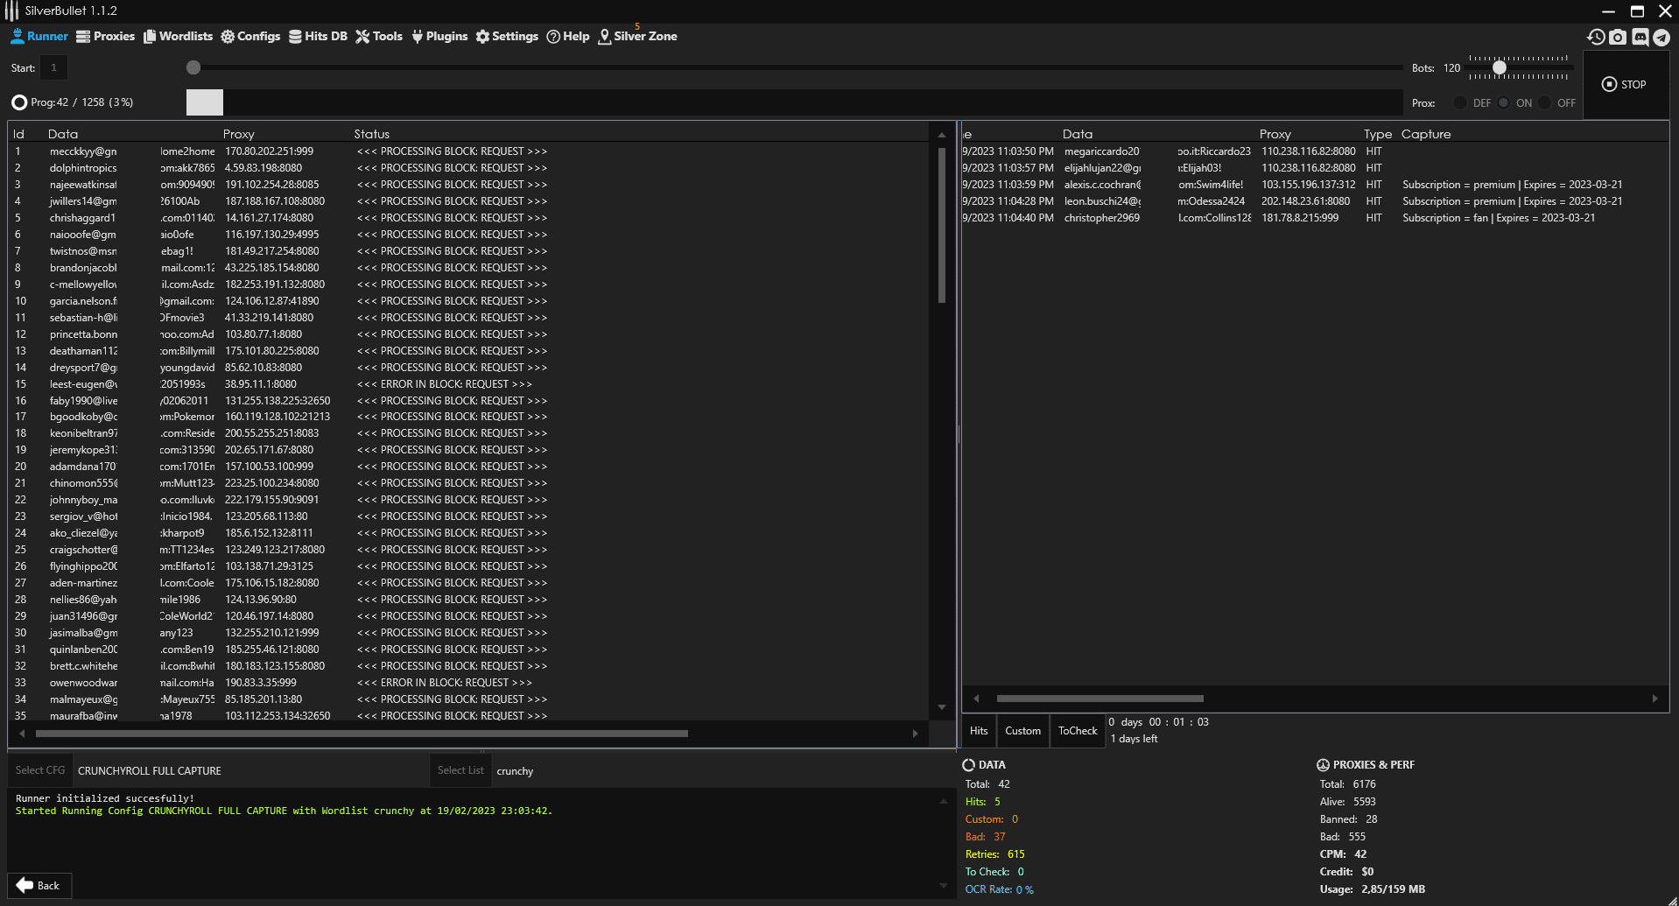Image resolution: width=1679 pixels, height=906 pixels.
Task: Select the DEF proxy mode radio button
Action: pos(1460,102)
